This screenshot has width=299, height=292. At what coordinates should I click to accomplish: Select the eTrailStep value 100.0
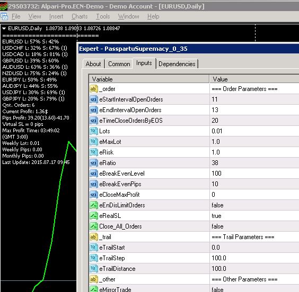pyautogui.click(x=254, y=258)
